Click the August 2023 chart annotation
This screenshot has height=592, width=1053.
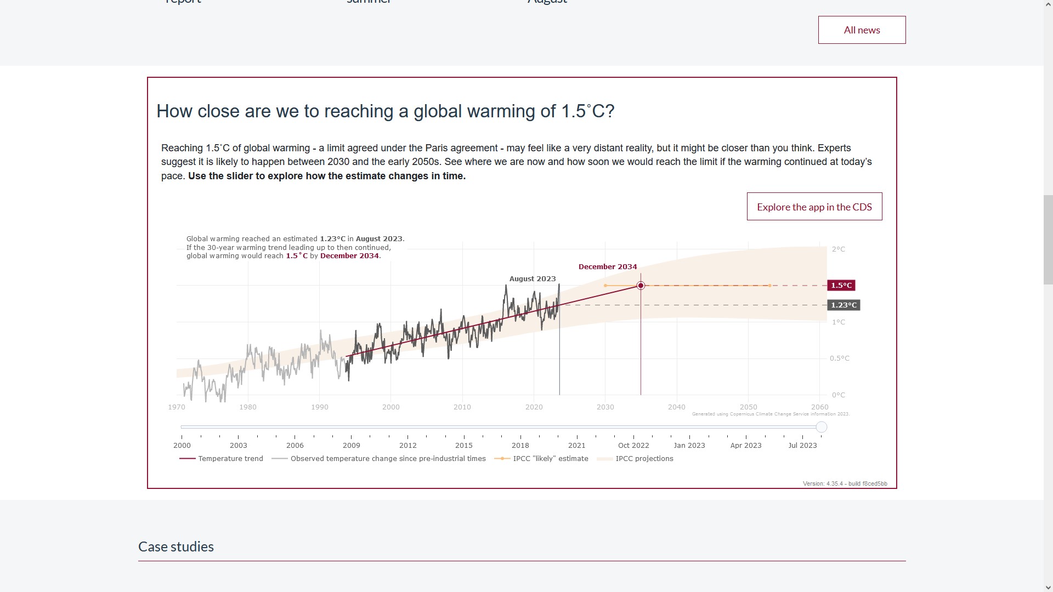533,279
